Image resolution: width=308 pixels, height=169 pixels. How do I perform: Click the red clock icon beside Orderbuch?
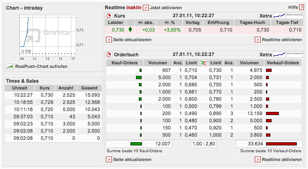pyautogui.click(x=109, y=54)
